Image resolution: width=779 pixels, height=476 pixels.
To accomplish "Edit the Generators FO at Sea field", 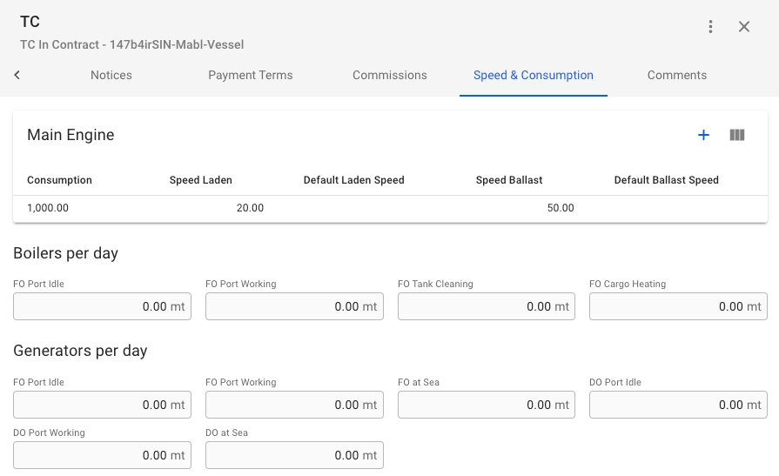I will coord(486,405).
